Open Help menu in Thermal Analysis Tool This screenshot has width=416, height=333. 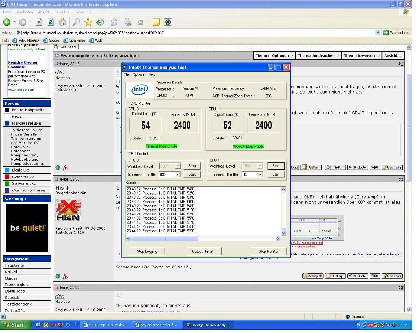pyautogui.click(x=152, y=74)
